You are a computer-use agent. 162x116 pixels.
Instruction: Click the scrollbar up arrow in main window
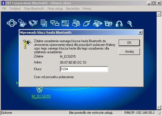coord(159,14)
